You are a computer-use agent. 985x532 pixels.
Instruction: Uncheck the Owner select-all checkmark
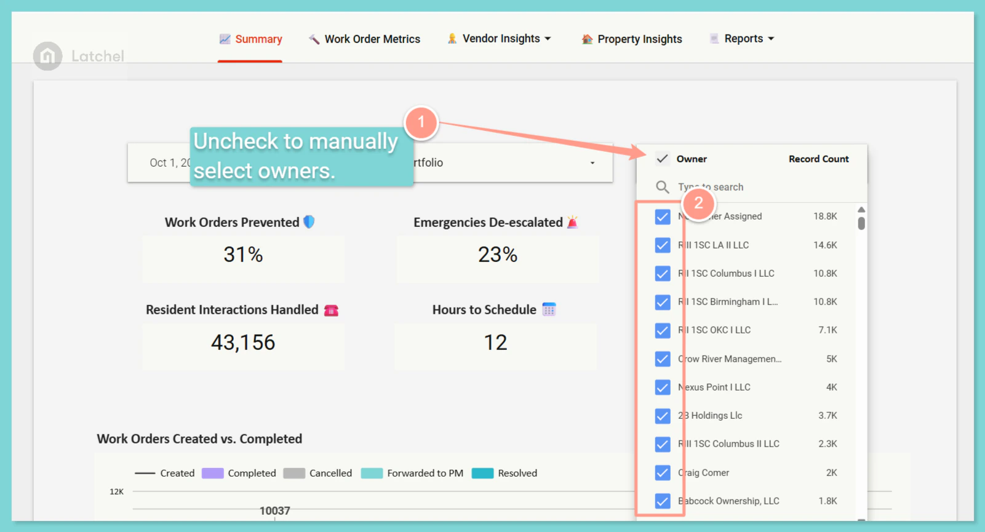point(662,159)
